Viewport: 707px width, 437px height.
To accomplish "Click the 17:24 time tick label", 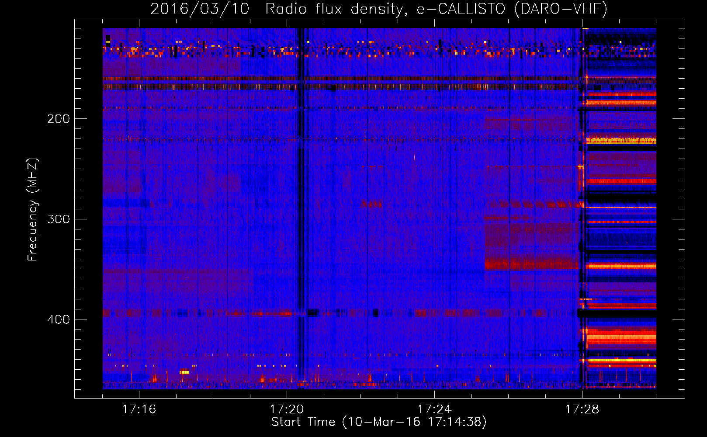I will (434, 409).
